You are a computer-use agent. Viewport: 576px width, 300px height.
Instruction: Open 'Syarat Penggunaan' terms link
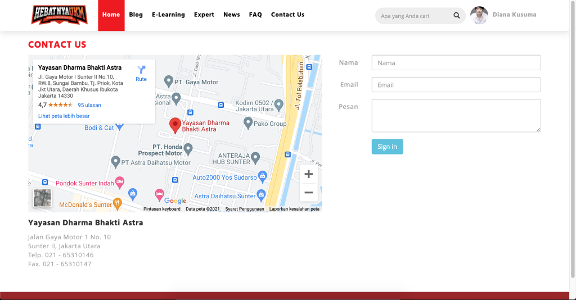[x=245, y=209]
